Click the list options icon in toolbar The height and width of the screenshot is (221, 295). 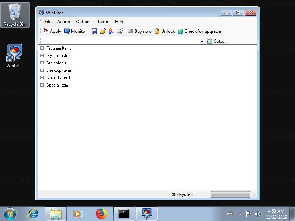click(x=120, y=31)
